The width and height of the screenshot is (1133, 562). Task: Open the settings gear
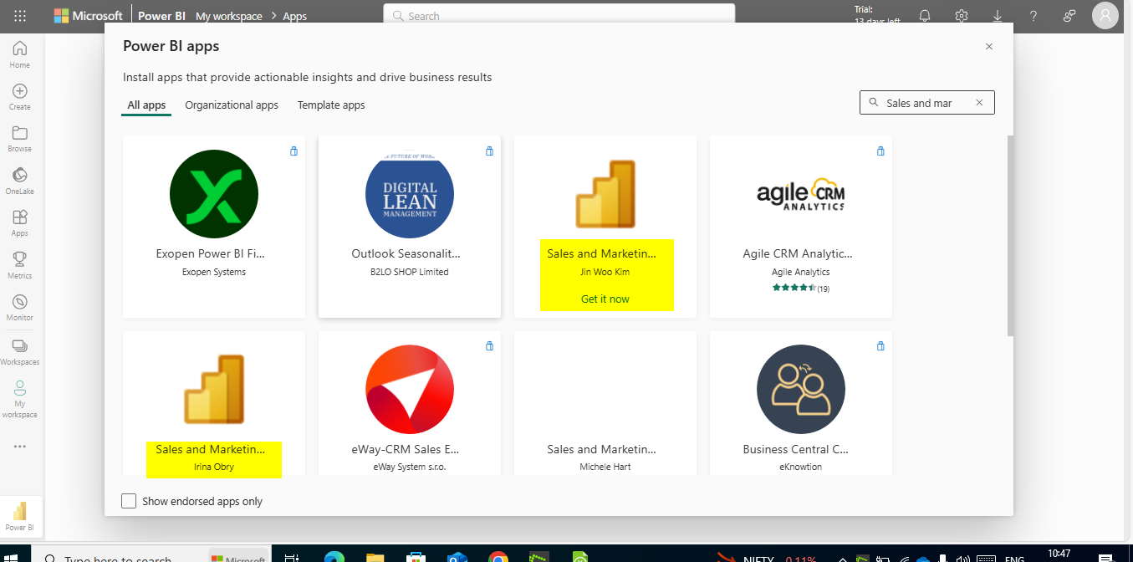[x=962, y=16]
